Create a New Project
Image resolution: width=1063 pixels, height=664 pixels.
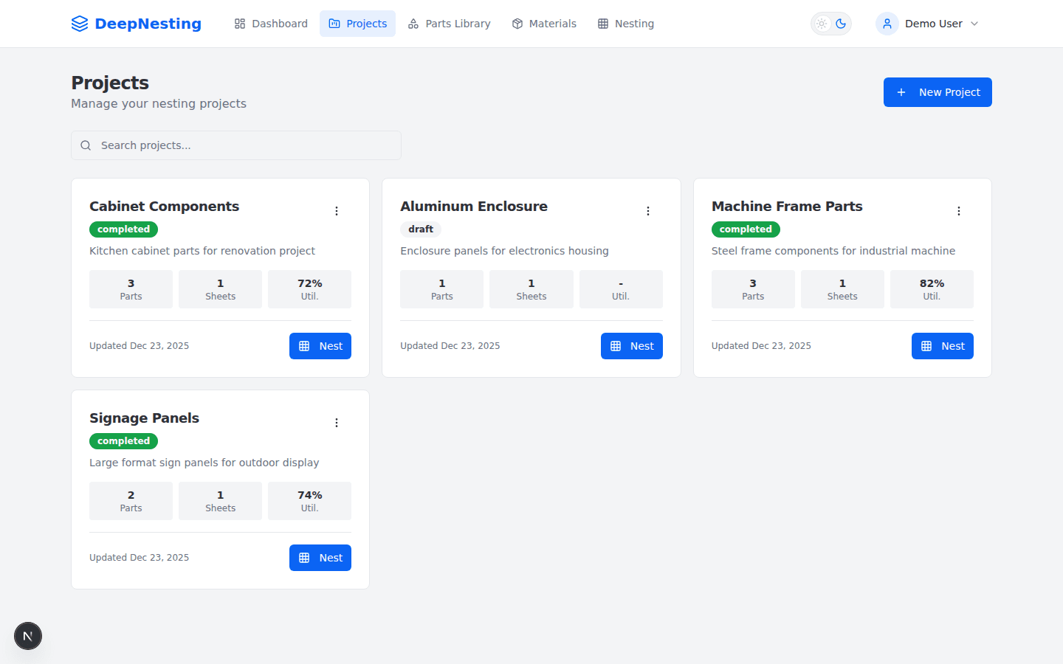(938, 92)
